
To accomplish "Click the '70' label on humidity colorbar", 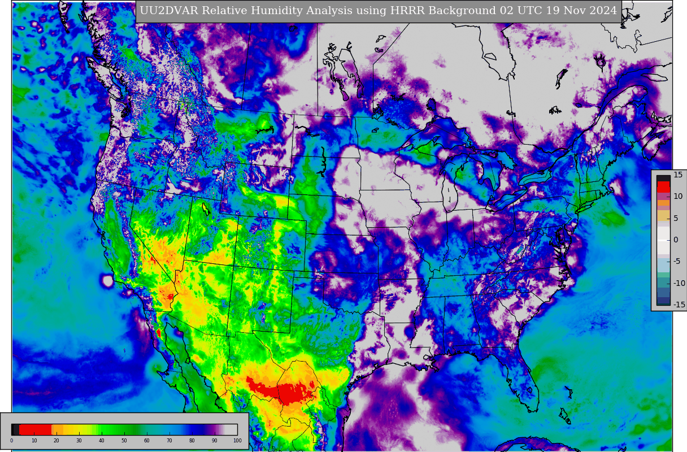I will (x=169, y=441).
